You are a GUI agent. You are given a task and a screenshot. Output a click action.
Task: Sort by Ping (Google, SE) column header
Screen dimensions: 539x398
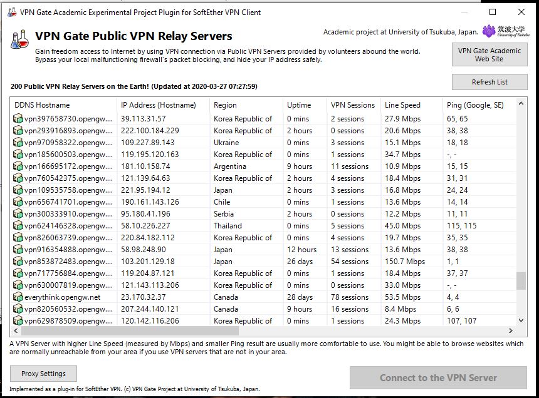479,105
